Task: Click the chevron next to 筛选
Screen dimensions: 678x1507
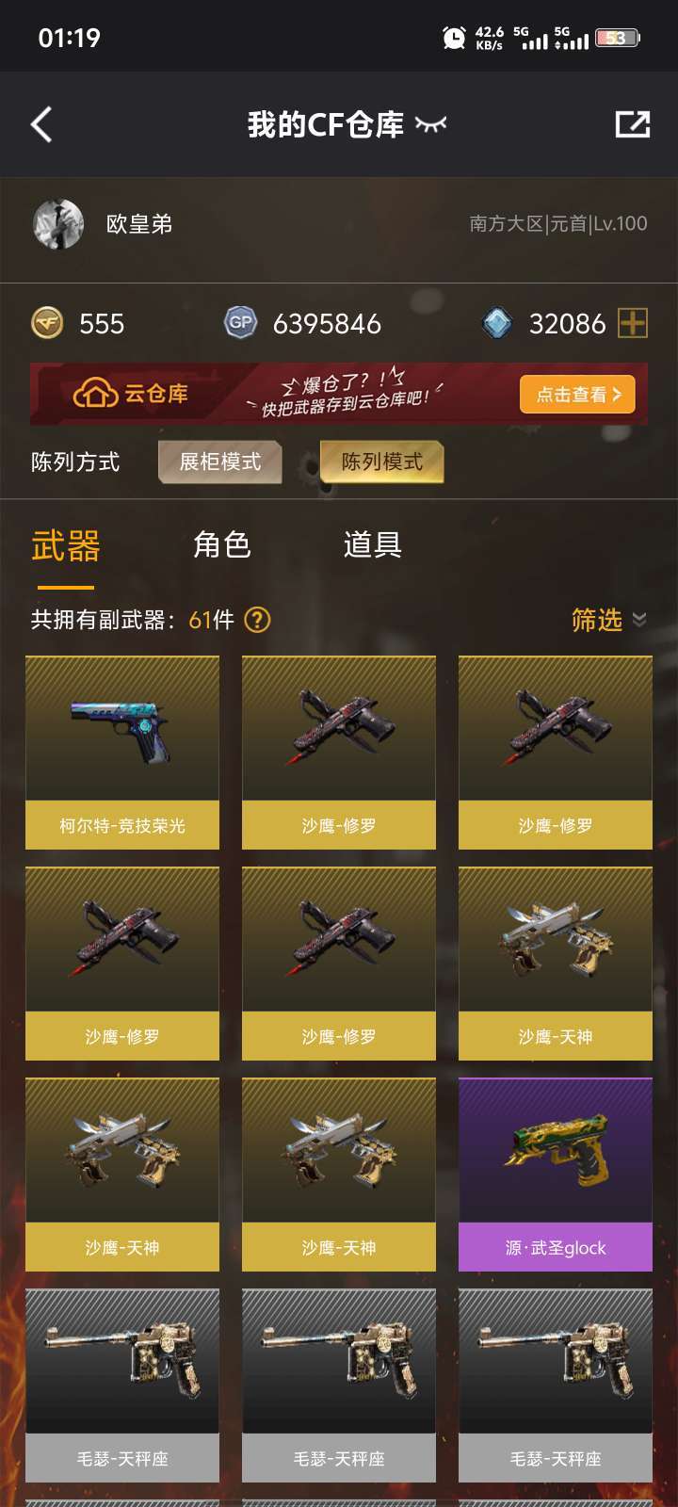Action: coord(639,620)
